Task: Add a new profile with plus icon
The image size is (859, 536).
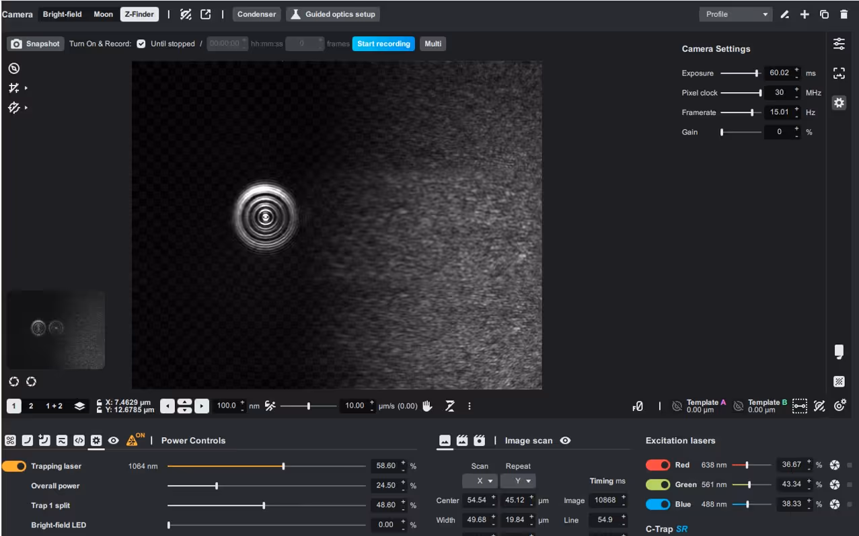Action: point(805,14)
